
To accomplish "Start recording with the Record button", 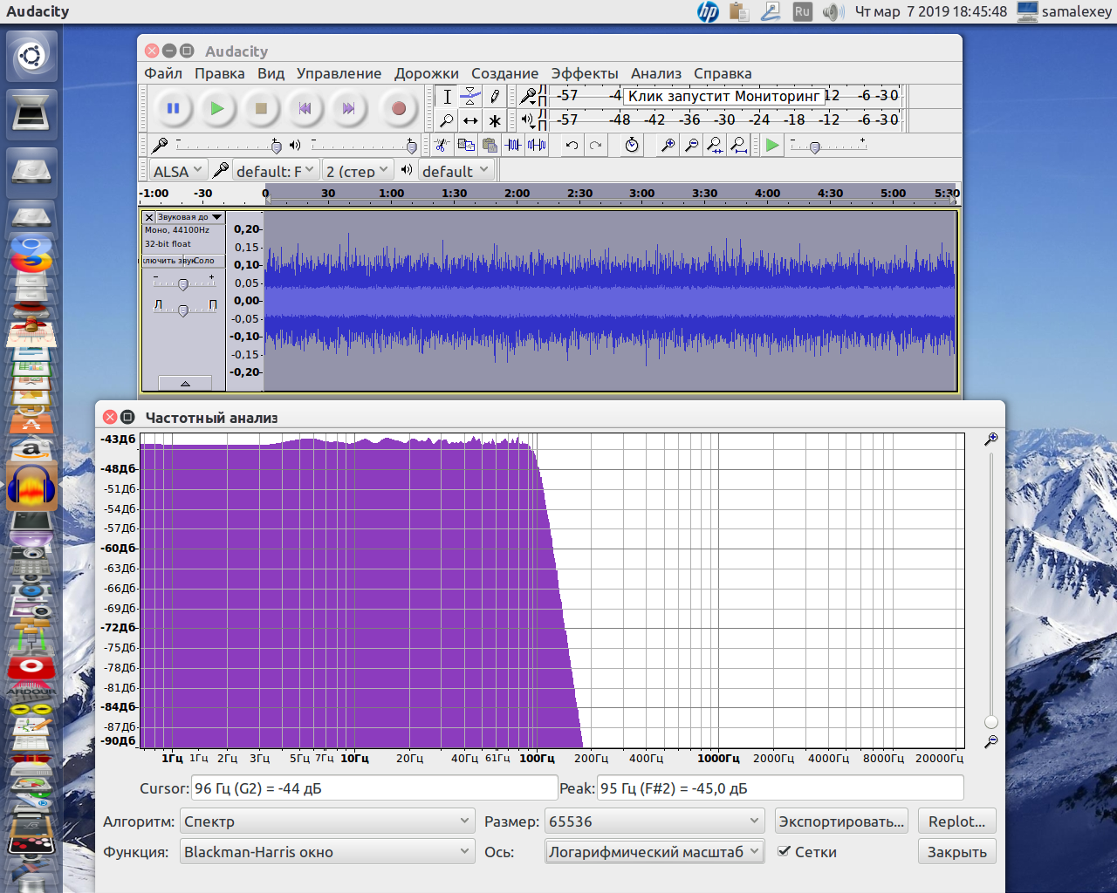I will (398, 108).
